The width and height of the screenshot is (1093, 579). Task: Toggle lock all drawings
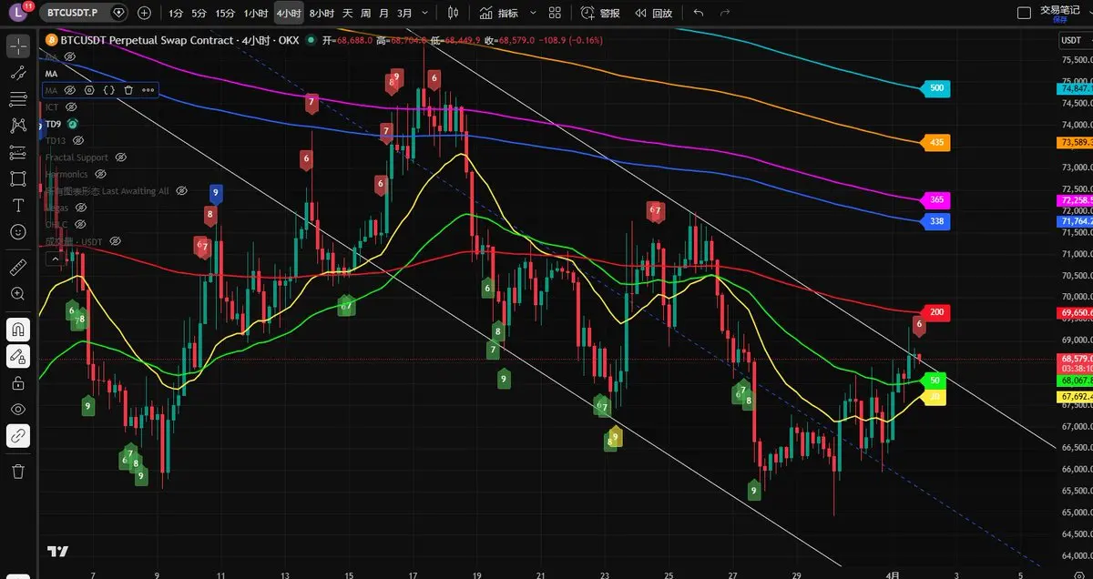17,382
